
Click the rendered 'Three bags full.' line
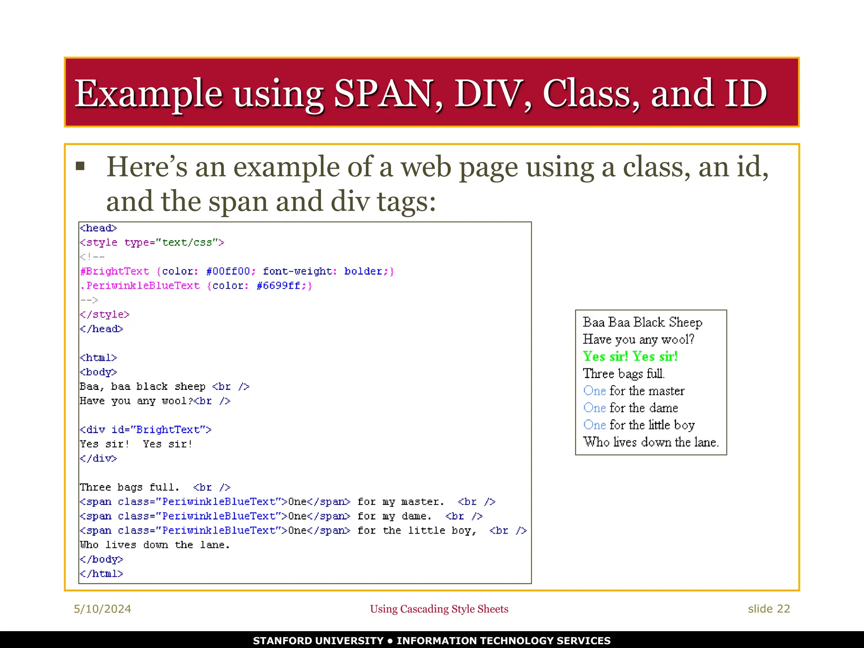[x=624, y=374]
